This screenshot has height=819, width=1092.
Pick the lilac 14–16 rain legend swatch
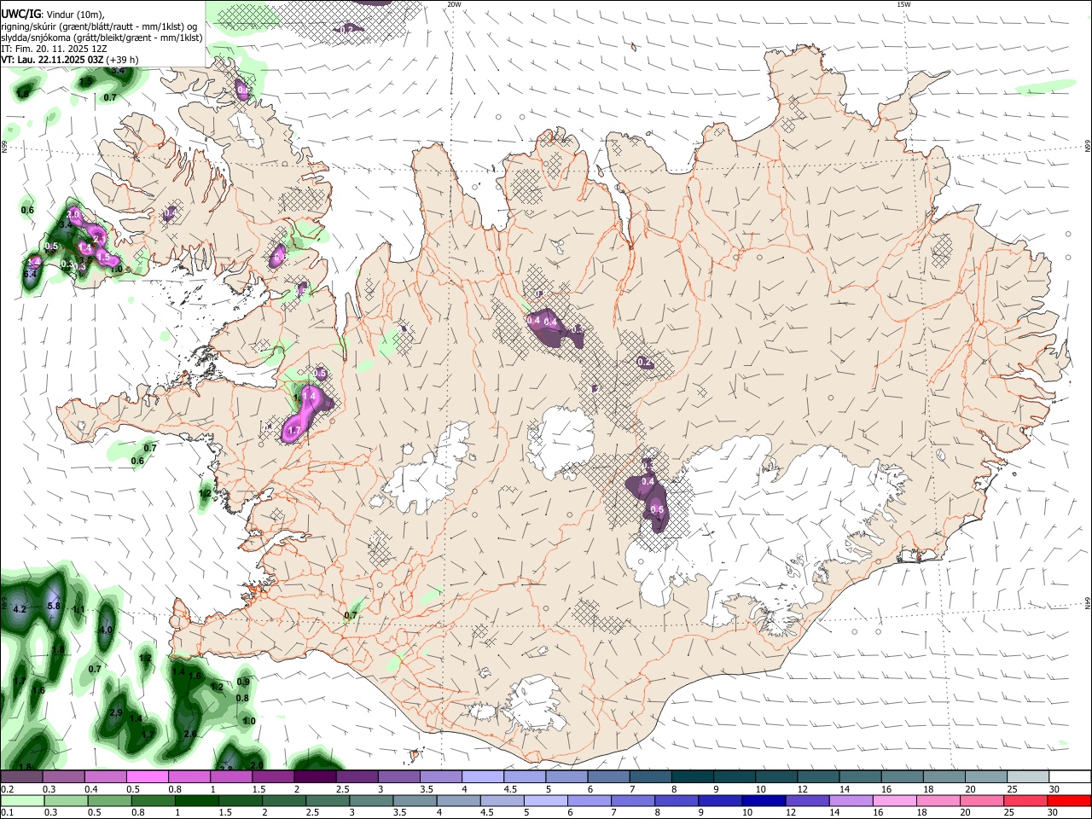tap(849, 801)
